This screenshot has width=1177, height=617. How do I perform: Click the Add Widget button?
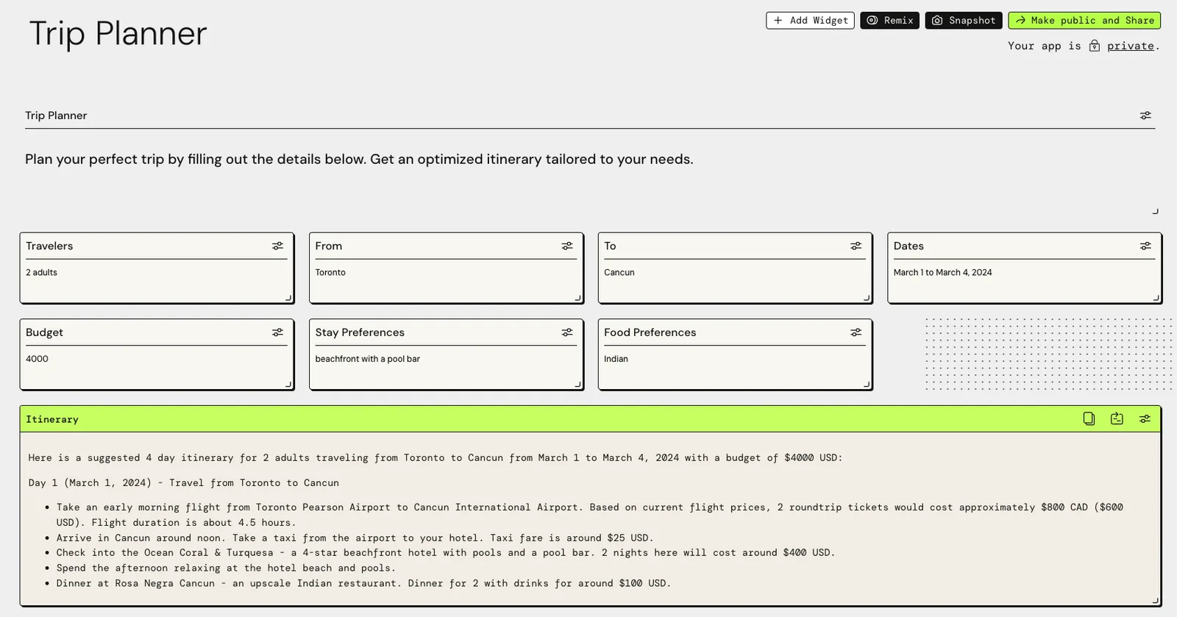pos(810,21)
